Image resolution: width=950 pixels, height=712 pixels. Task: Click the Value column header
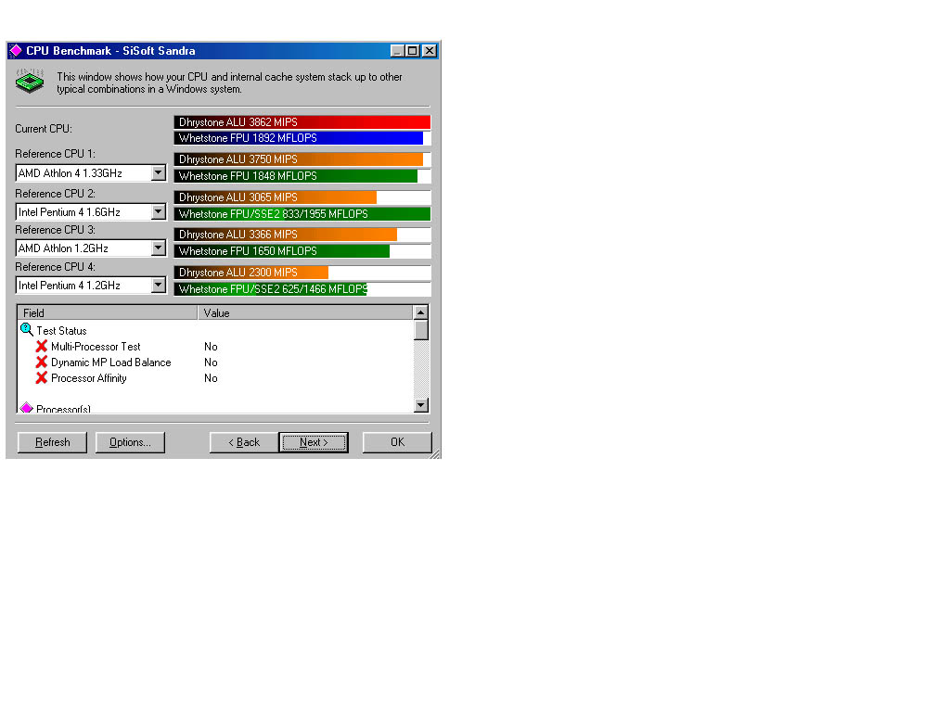(305, 313)
